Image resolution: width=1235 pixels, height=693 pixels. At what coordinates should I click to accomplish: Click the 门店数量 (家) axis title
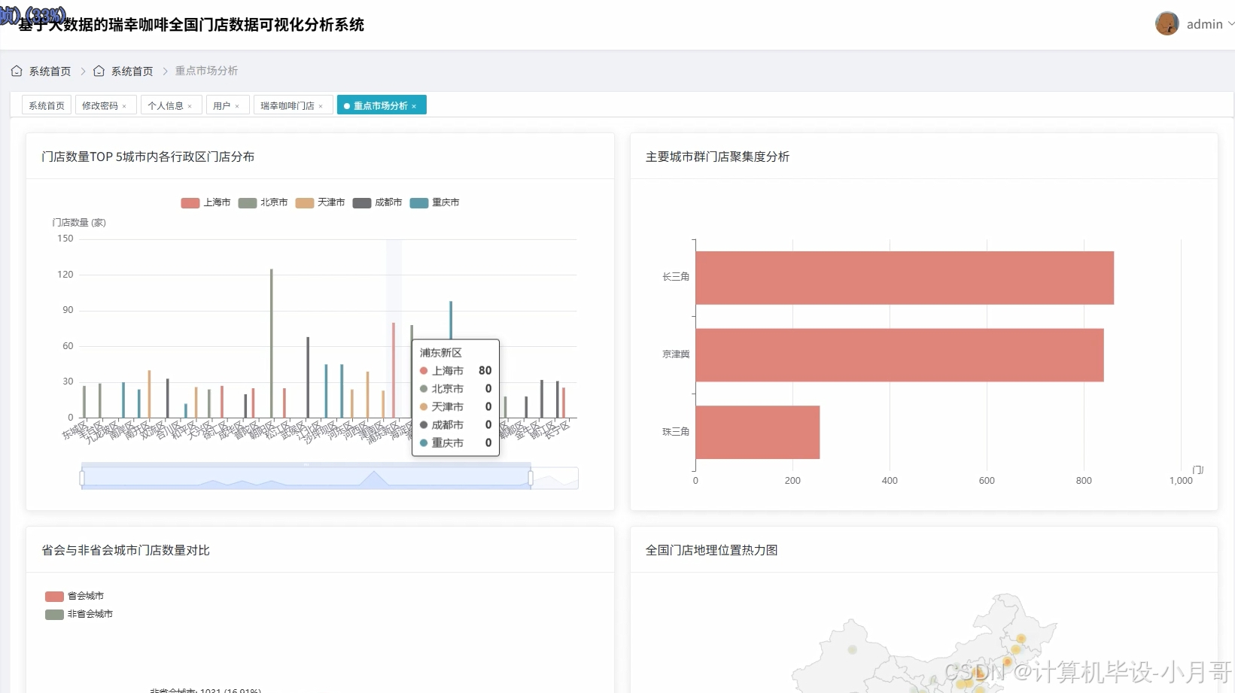(x=79, y=223)
